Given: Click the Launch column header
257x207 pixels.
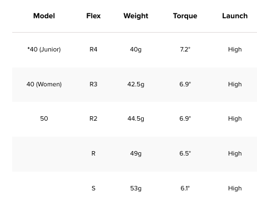Looking at the screenshot, I should coord(235,16).
